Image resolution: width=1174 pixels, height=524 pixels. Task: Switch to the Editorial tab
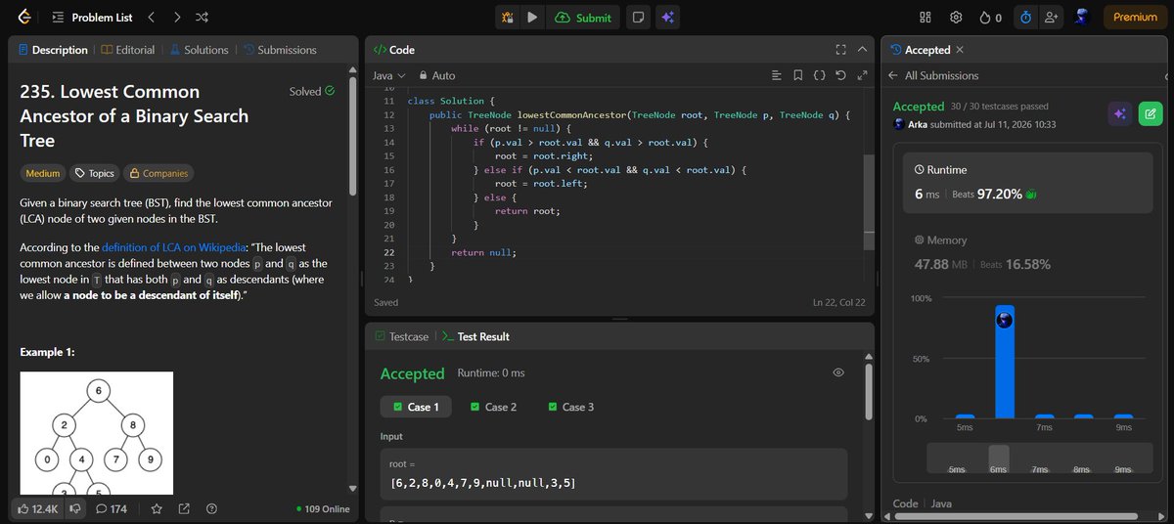click(x=127, y=50)
